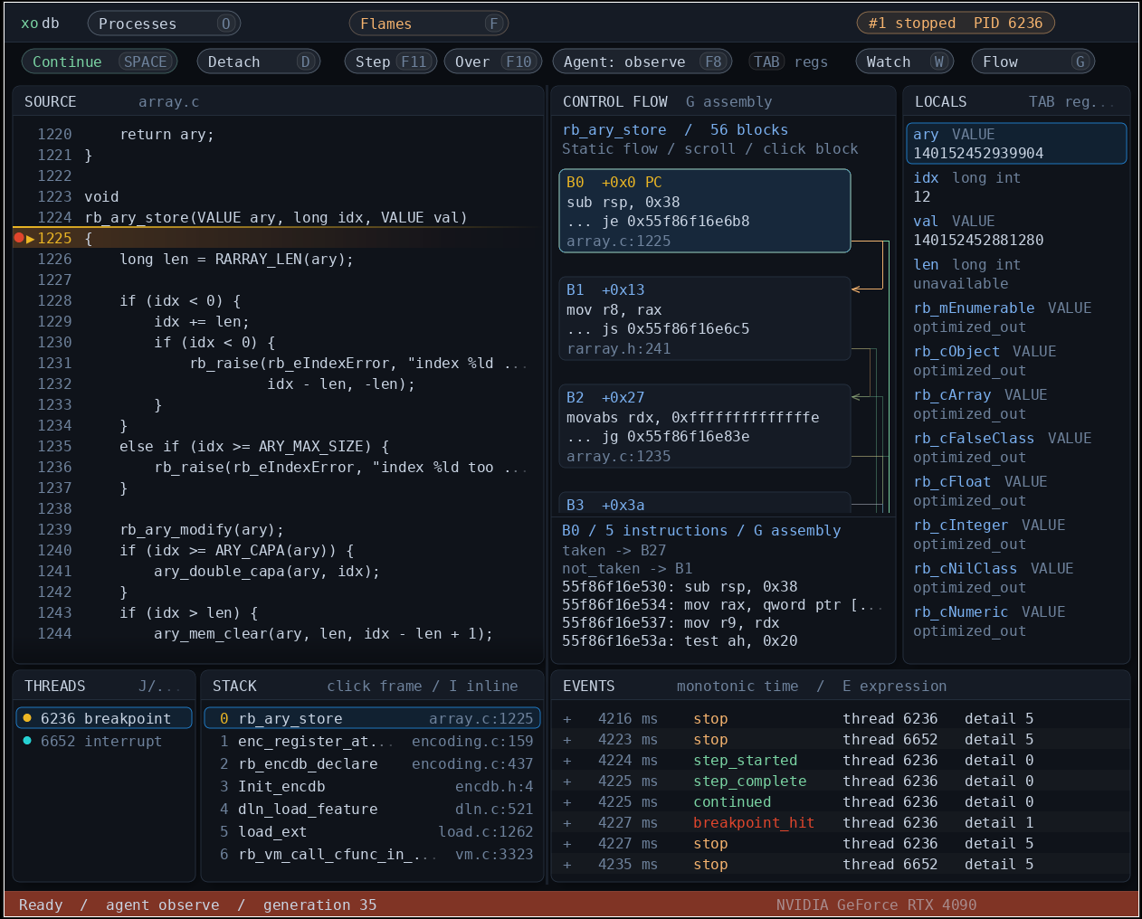Select thread 6236 breakpoint

(x=104, y=718)
